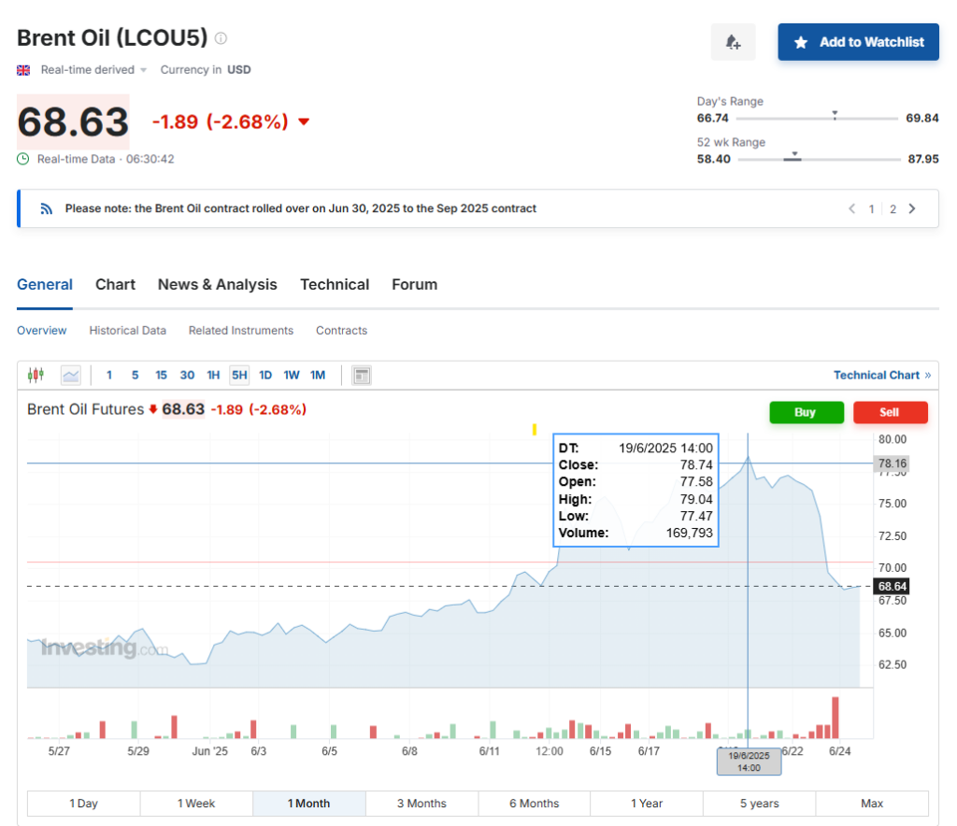Click the RSS feed icon in notice
Screen dimensions: 957x826
tap(47, 208)
